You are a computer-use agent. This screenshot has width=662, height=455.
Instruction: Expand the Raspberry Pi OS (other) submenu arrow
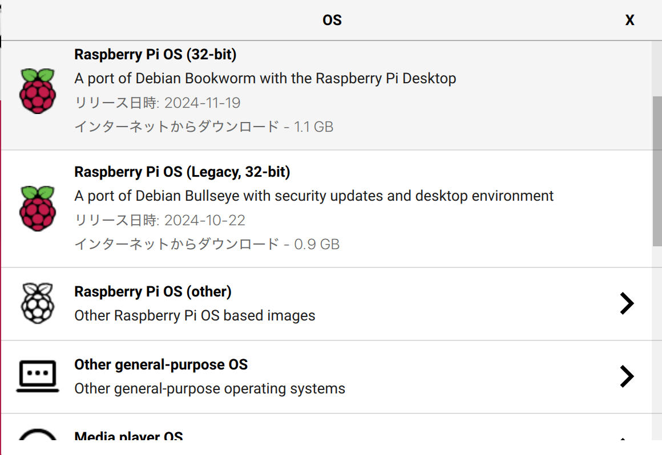627,303
